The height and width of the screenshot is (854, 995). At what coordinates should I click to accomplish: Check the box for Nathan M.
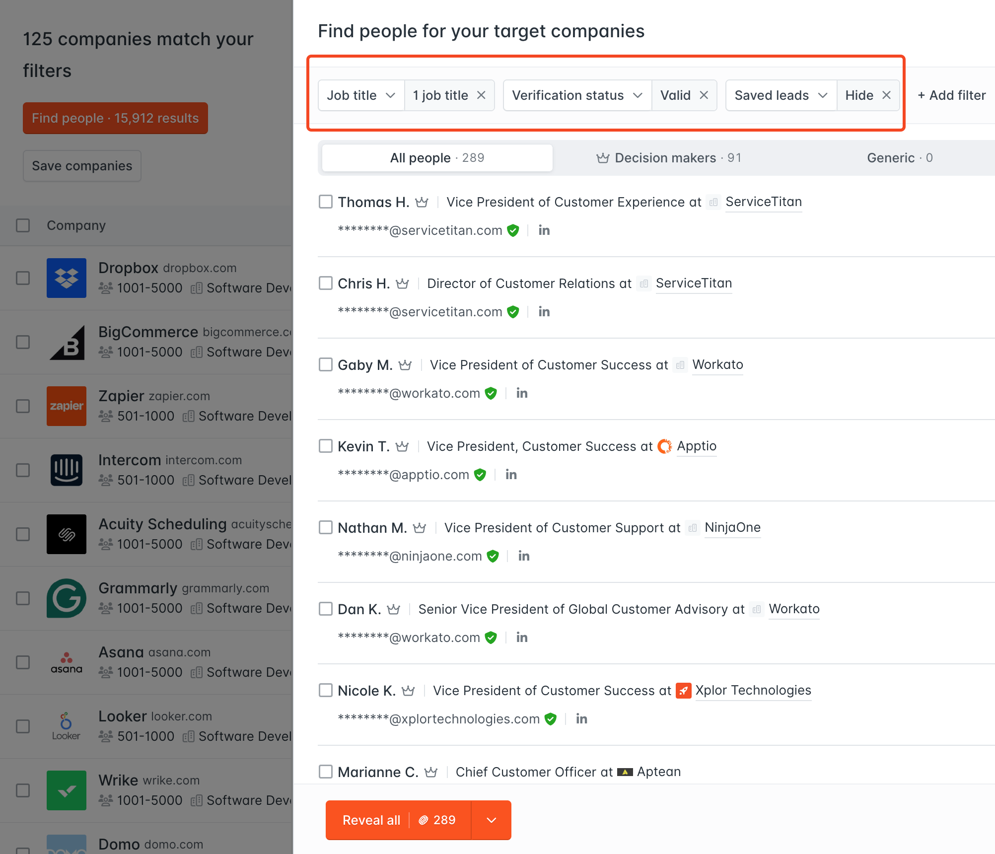pos(326,528)
